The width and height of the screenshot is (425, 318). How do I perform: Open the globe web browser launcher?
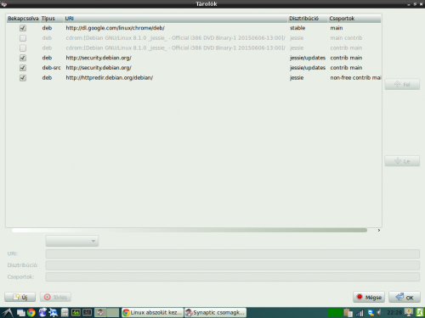point(42,313)
